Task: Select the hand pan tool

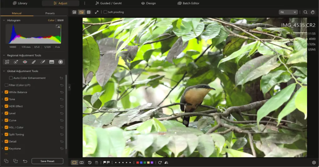Action: (313, 12)
